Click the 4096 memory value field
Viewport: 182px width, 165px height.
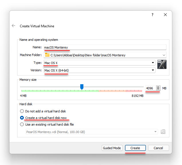151,88
